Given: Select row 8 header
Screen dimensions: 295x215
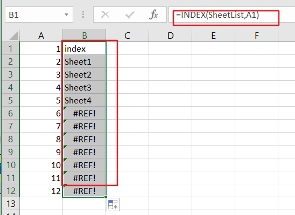Looking at the screenshot, I should click(10, 139).
